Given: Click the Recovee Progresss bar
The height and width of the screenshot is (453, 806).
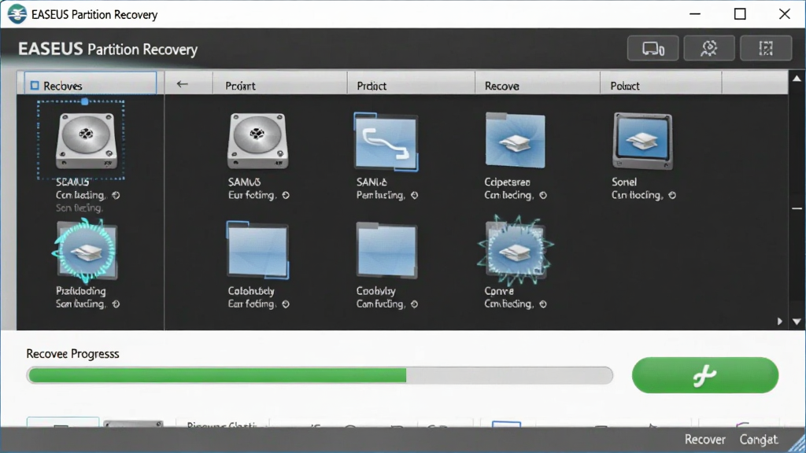Looking at the screenshot, I should click(x=320, y=375).
